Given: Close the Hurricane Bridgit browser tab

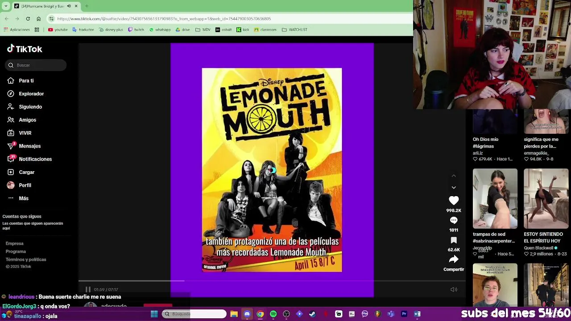Looking at the screenshot, I should (76, 6).
